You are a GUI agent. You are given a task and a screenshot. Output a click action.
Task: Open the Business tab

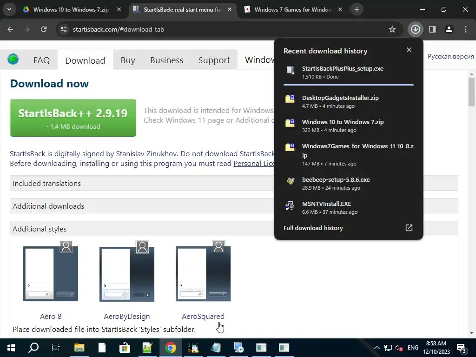167,60
